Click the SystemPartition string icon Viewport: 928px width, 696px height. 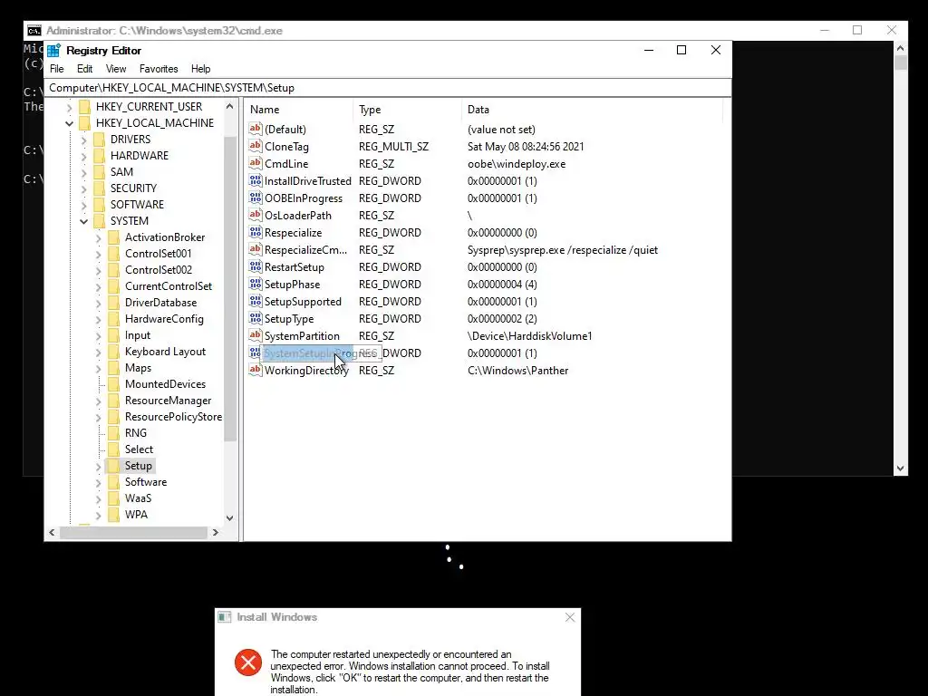click(255, 335)
